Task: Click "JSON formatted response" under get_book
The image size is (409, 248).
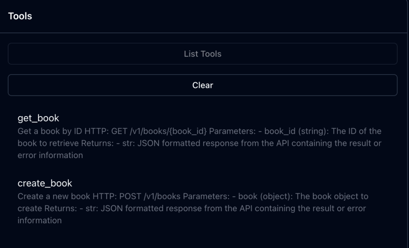Action: coord(182,143)
